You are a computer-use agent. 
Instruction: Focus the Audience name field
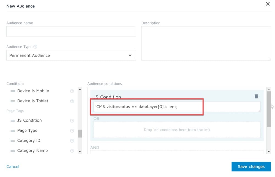[x=71, y=32]
